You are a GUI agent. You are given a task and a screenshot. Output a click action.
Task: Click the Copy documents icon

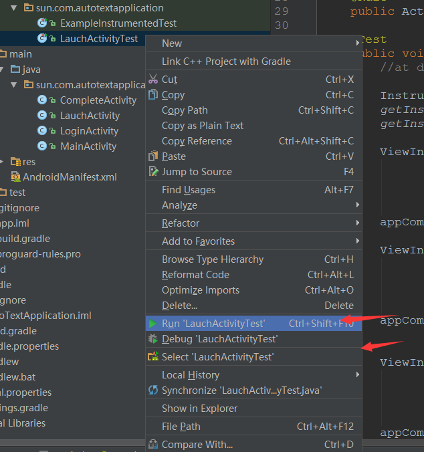click(153, 94)
